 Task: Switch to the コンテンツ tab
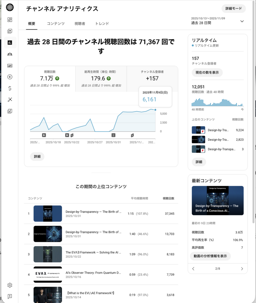coord(56,24)
